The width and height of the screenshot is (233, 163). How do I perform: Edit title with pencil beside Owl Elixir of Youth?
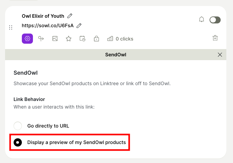(x=70, y=16)
